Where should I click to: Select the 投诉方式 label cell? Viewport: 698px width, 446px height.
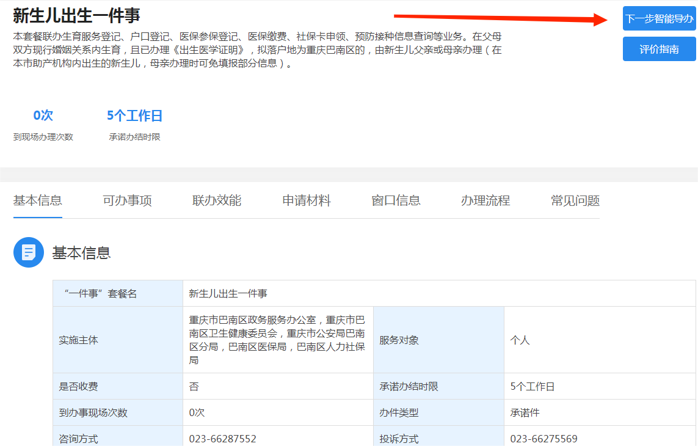pos(438,436)
